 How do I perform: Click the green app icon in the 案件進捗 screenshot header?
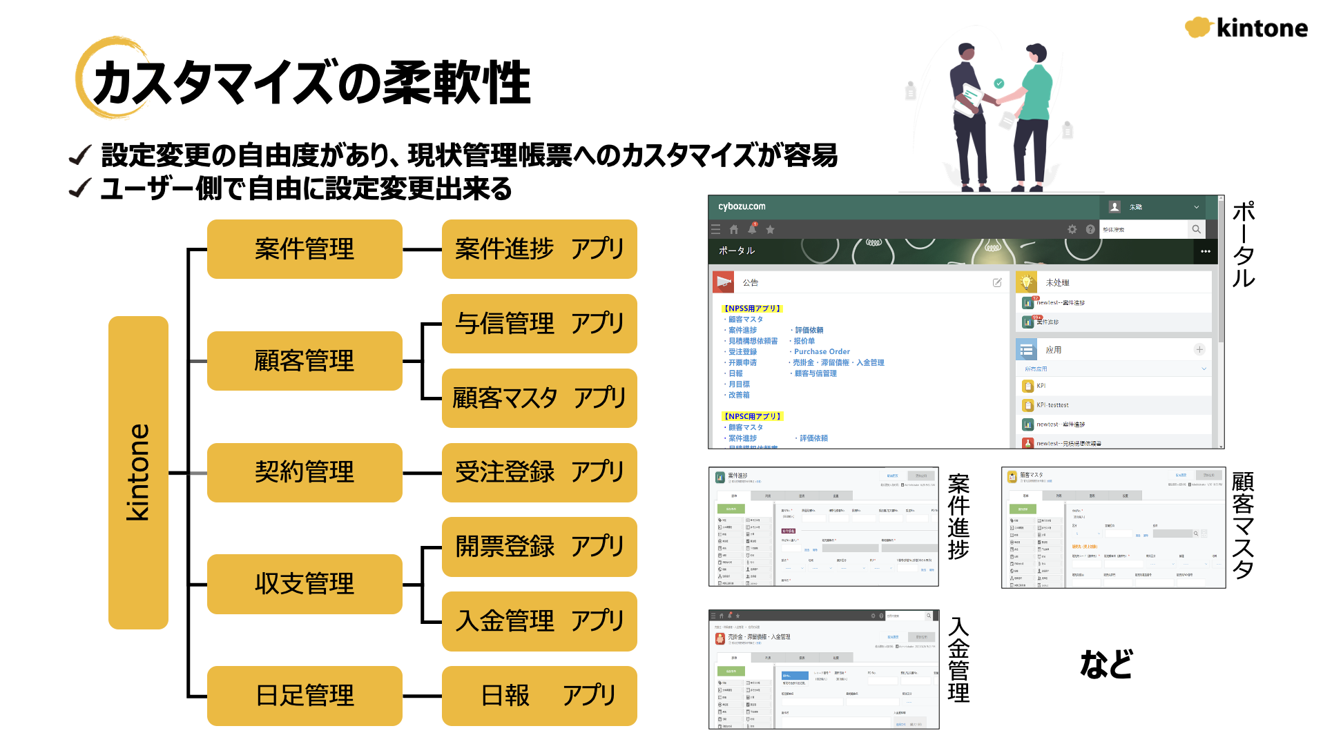click(x=720, y=477)
